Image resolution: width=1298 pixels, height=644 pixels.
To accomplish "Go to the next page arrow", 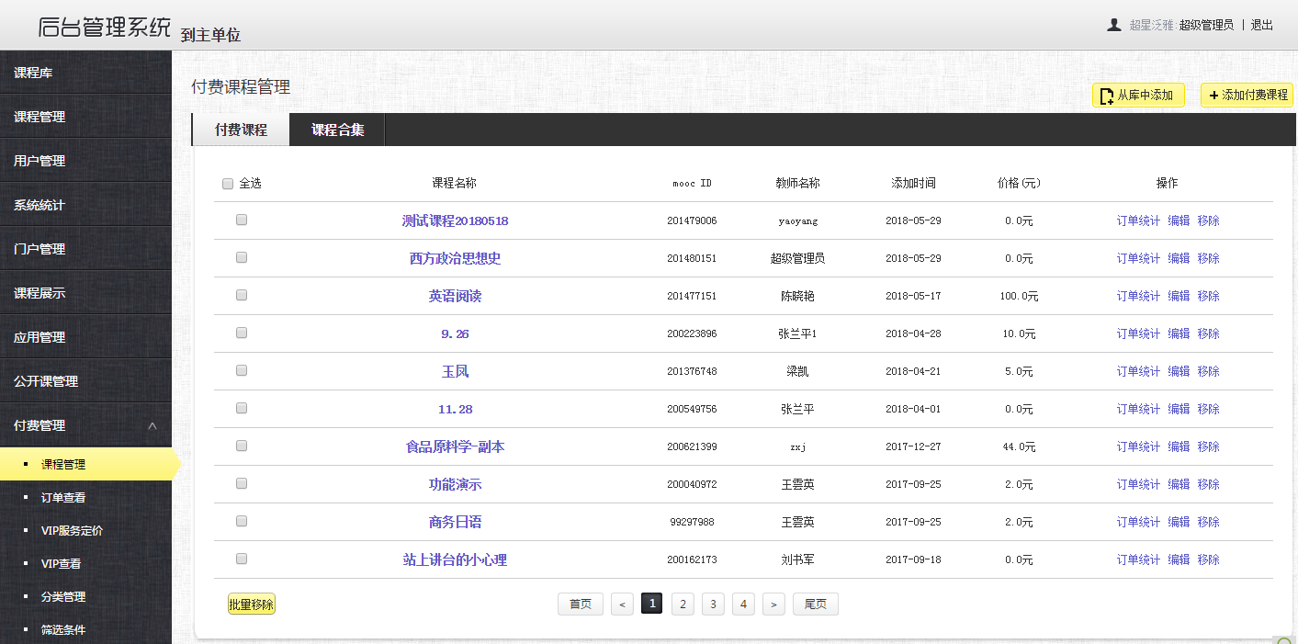I will (774, 604).
